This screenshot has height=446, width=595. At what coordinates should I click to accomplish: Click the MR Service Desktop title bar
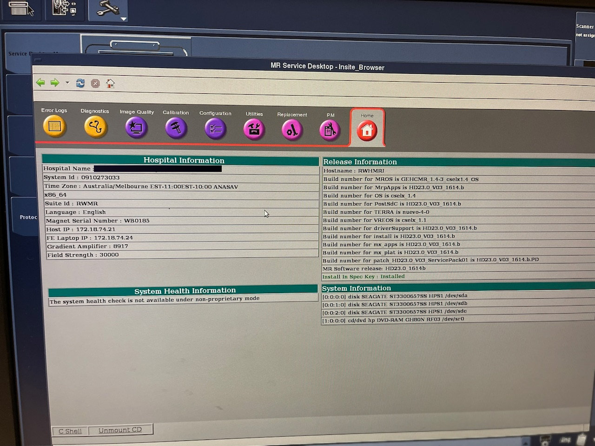point(327,66)
